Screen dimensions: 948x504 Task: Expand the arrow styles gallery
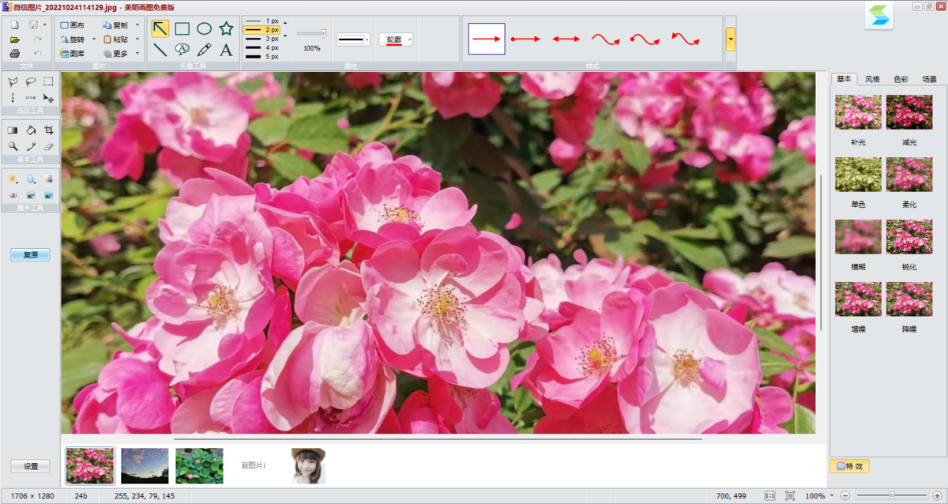click(731, 39)
